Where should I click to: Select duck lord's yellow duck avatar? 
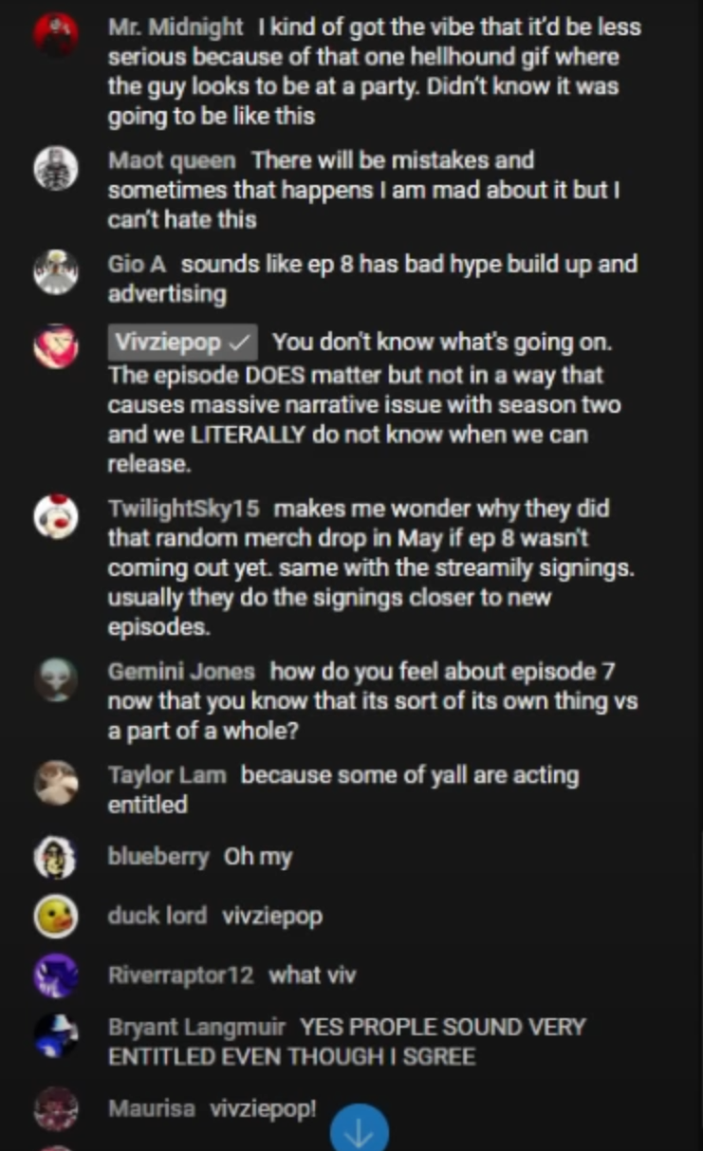point(55,917)
